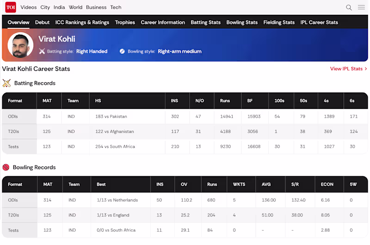Click the Virat Kohli name heading
The image size is (370, 245).
click(x=56, y=39)
